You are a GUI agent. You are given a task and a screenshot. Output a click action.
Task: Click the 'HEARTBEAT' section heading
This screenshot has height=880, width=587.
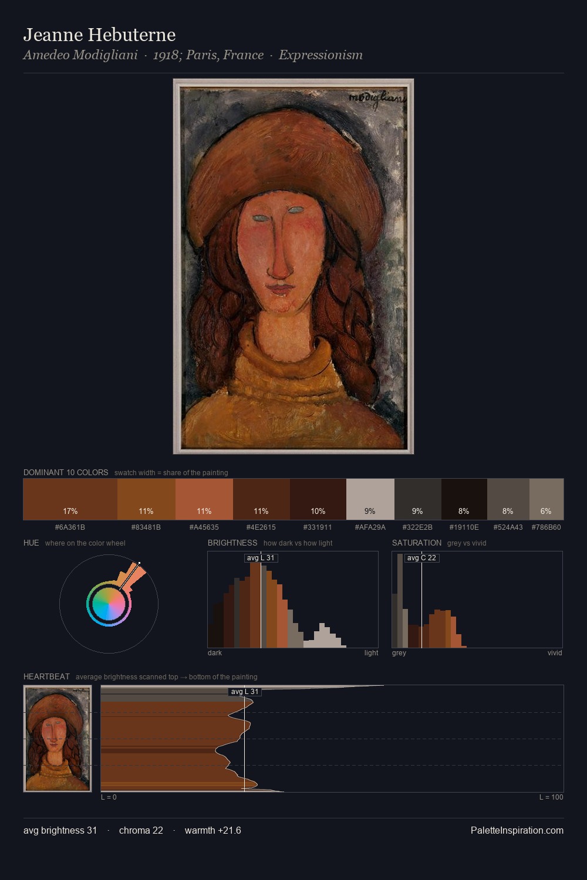46,676
